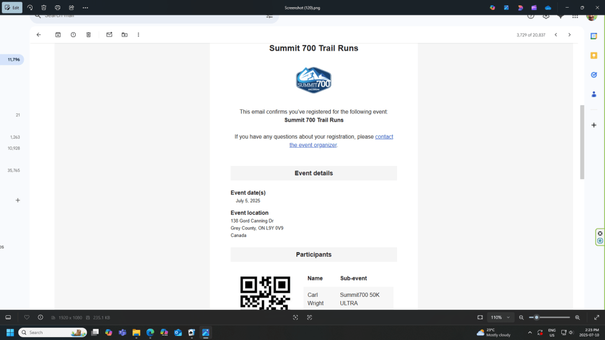Open the See more three-dots menu

coord(86,8)
